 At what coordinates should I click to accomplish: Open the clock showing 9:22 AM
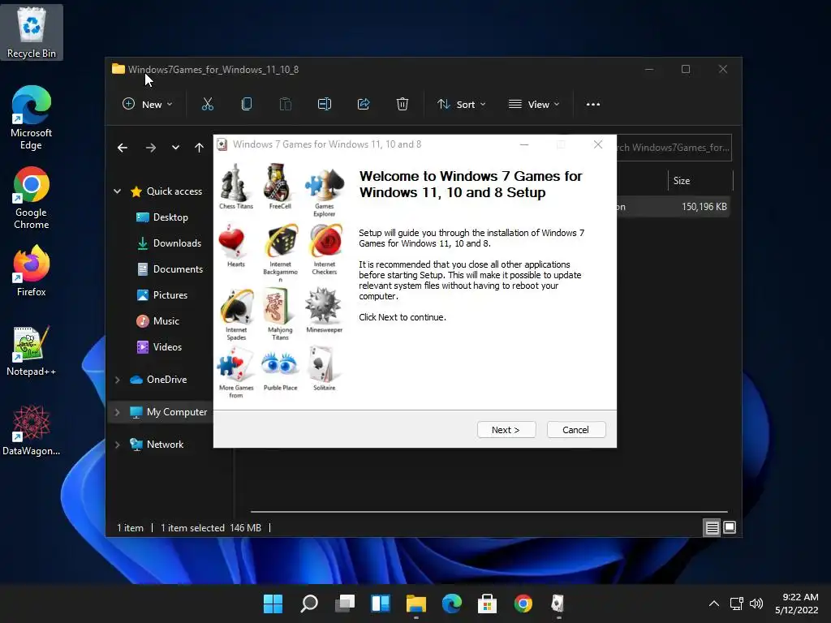coord(797,604)
